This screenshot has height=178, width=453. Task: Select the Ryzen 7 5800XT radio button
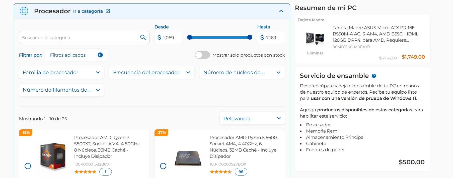click(x=28, y=166)
